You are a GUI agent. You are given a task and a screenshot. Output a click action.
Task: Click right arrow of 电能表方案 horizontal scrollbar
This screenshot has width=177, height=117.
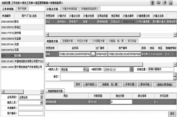pyautogui.click(x=175, y=64)
